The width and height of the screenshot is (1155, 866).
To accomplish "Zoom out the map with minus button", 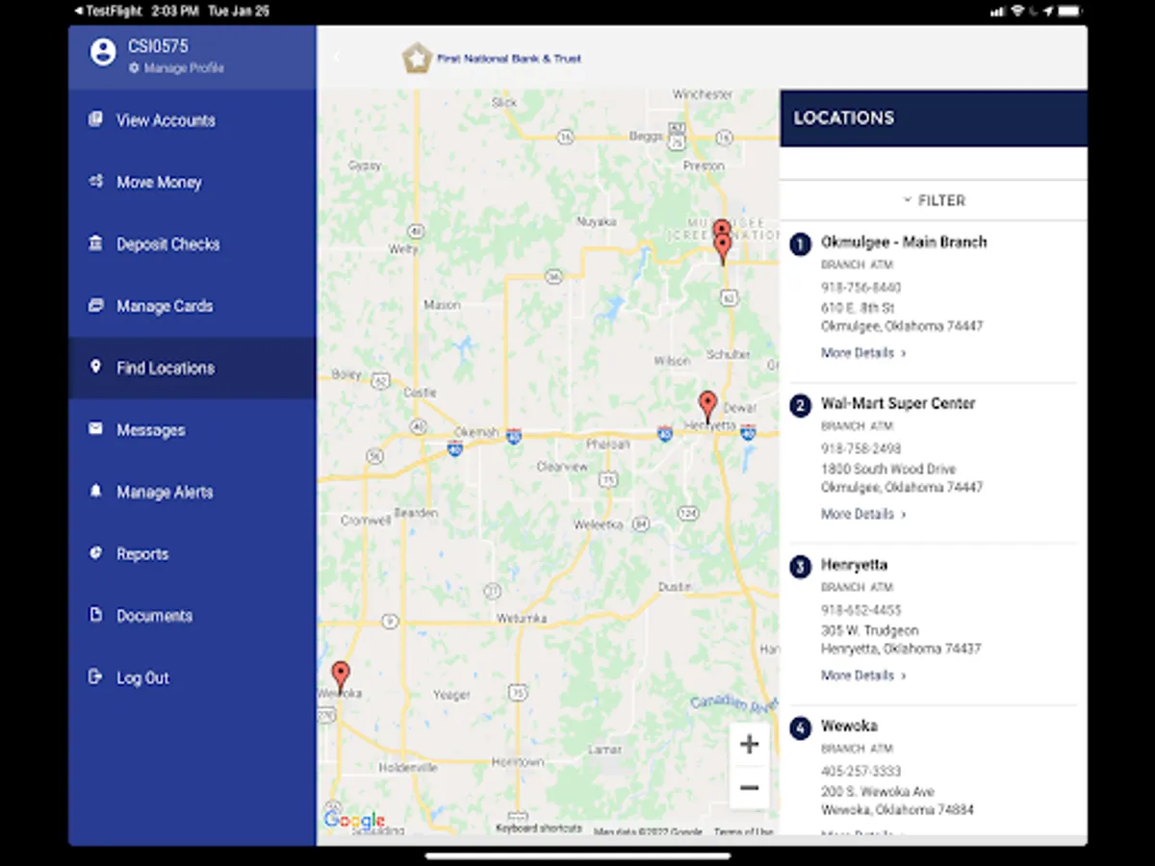I will pos(749,788).
